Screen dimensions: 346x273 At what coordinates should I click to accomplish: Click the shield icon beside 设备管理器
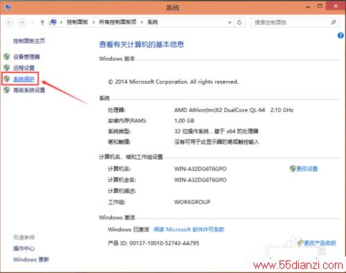(x=7, y=57)
